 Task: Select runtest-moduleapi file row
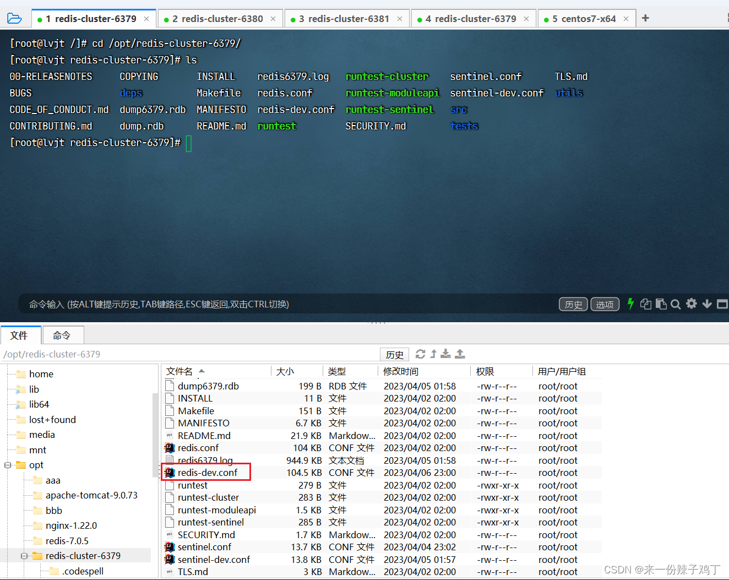383,510
